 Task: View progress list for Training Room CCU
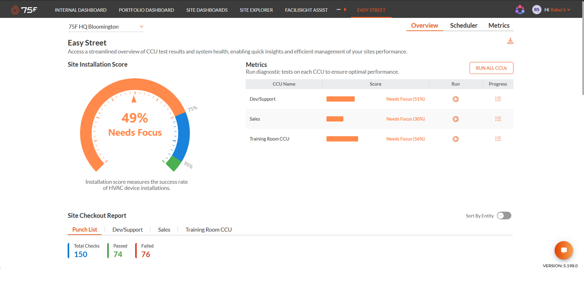point(498,139)
